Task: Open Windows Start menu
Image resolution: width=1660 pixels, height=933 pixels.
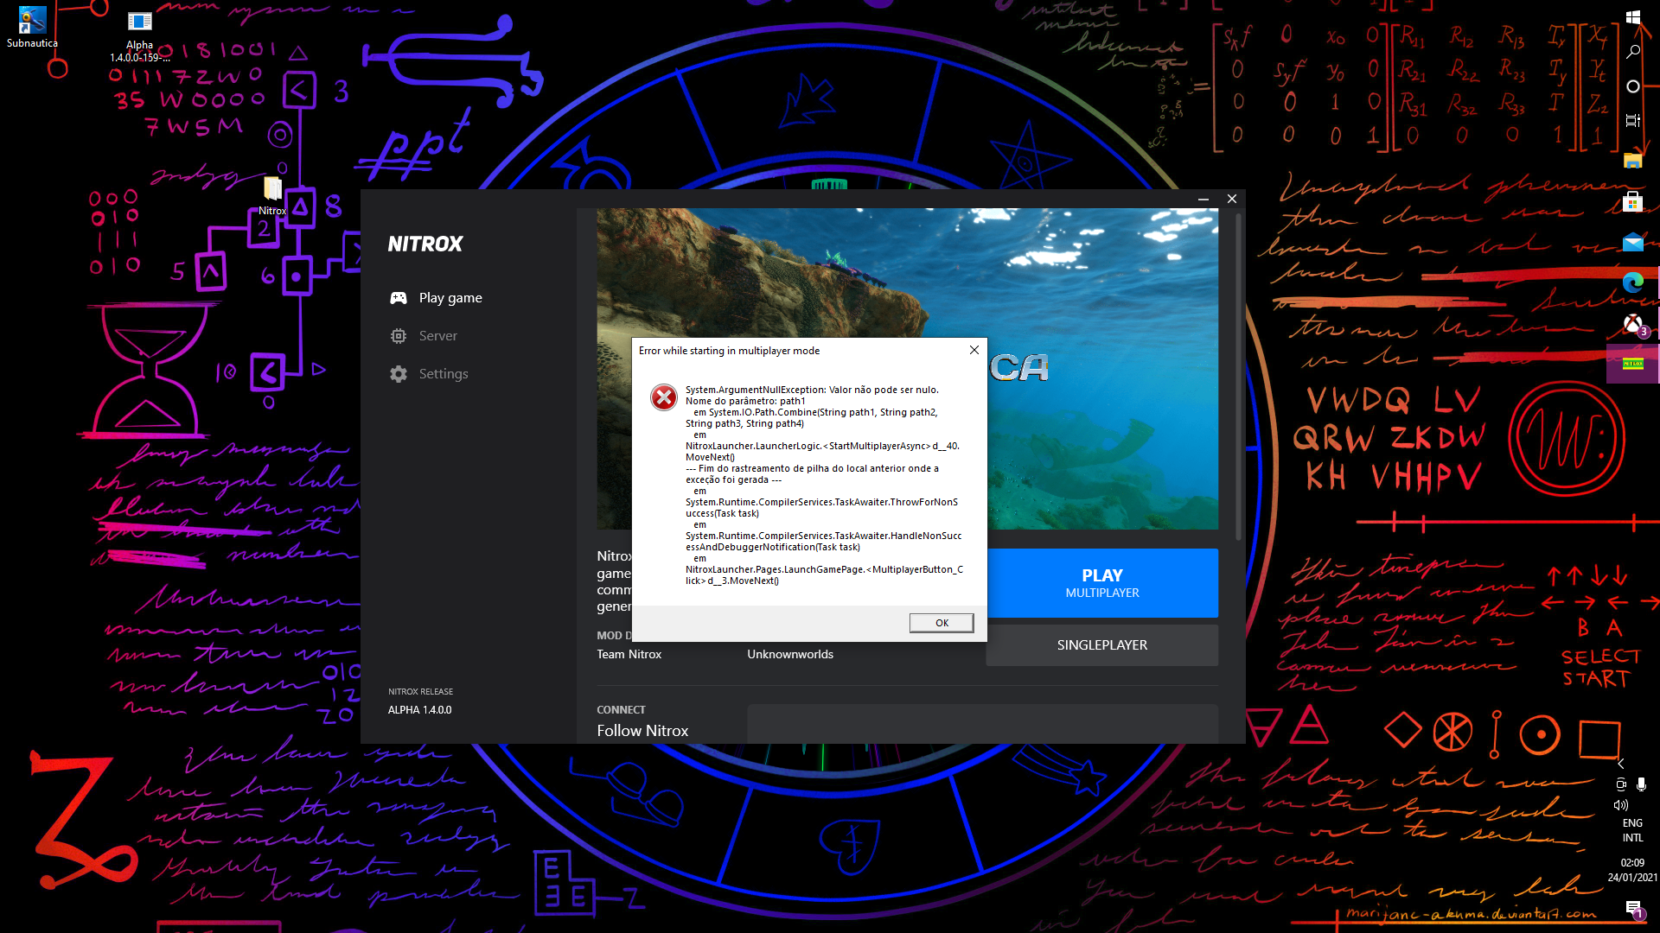Action: click(x=1632, y=17)
